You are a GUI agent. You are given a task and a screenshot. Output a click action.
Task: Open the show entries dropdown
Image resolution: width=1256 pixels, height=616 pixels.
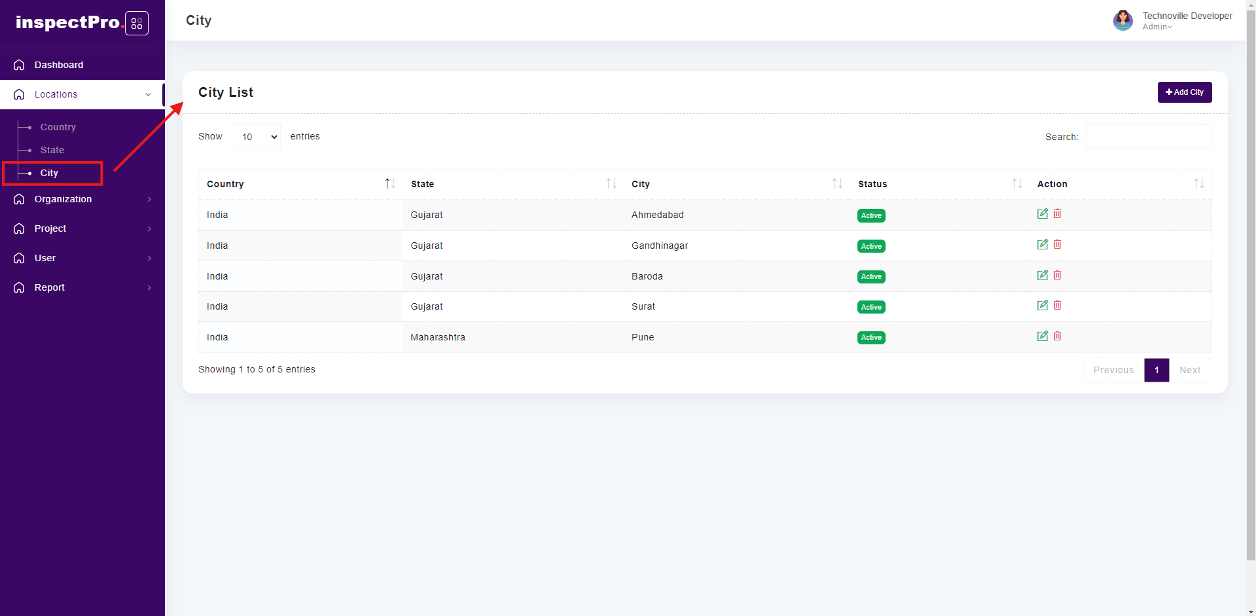(x=257, y=137)
